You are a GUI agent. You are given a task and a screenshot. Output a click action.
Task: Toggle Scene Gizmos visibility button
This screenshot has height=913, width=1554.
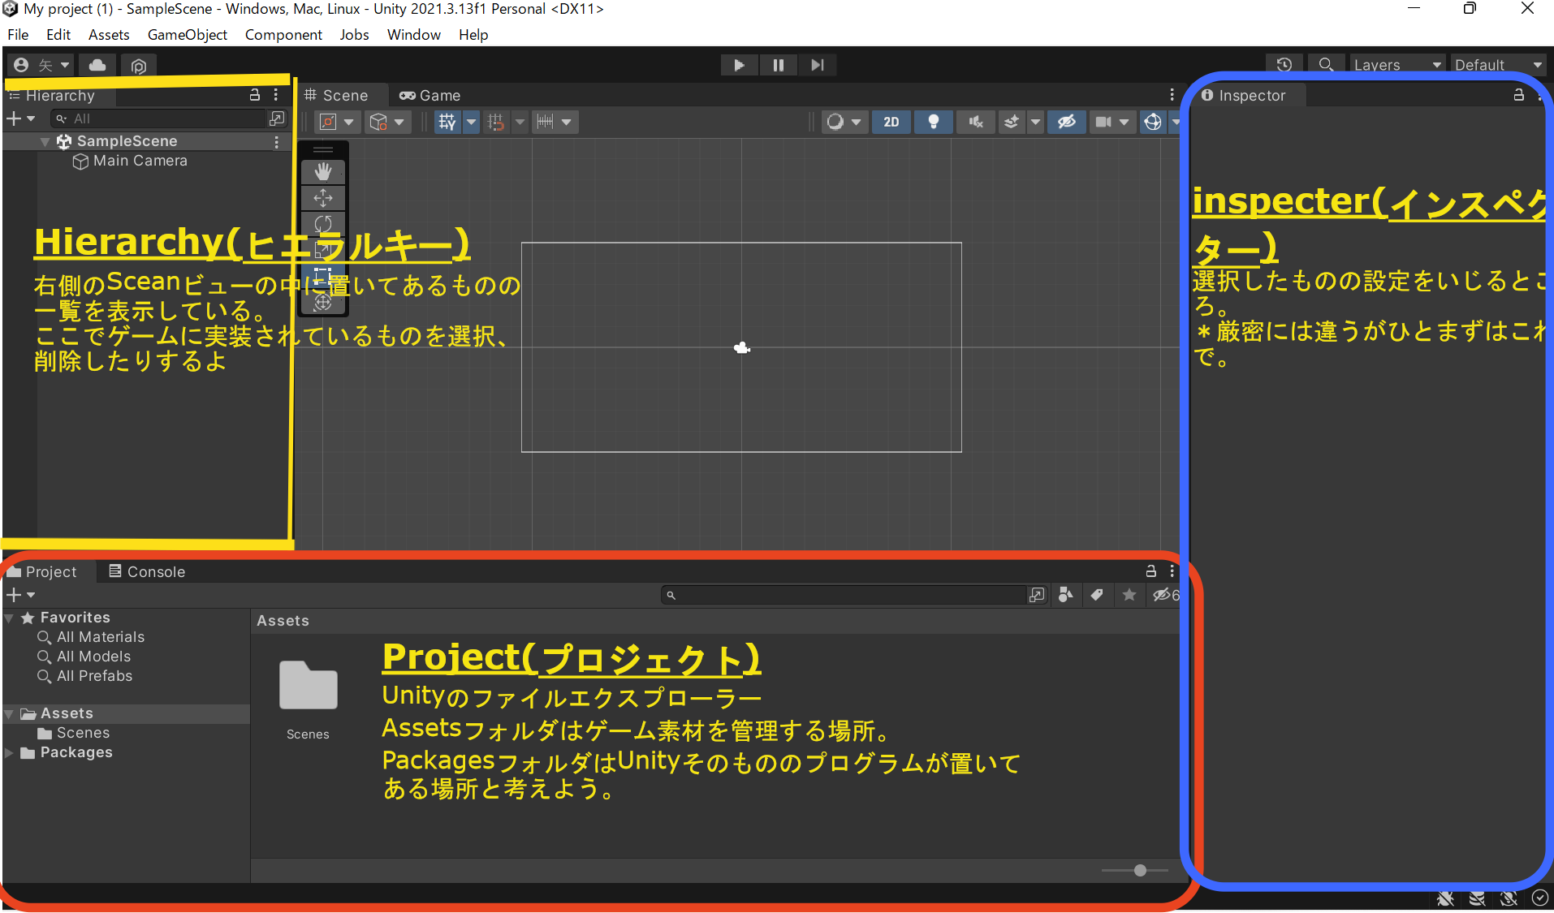1153,122
